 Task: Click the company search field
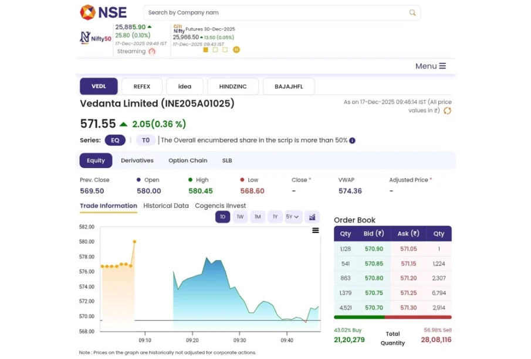tap(275, 12)
